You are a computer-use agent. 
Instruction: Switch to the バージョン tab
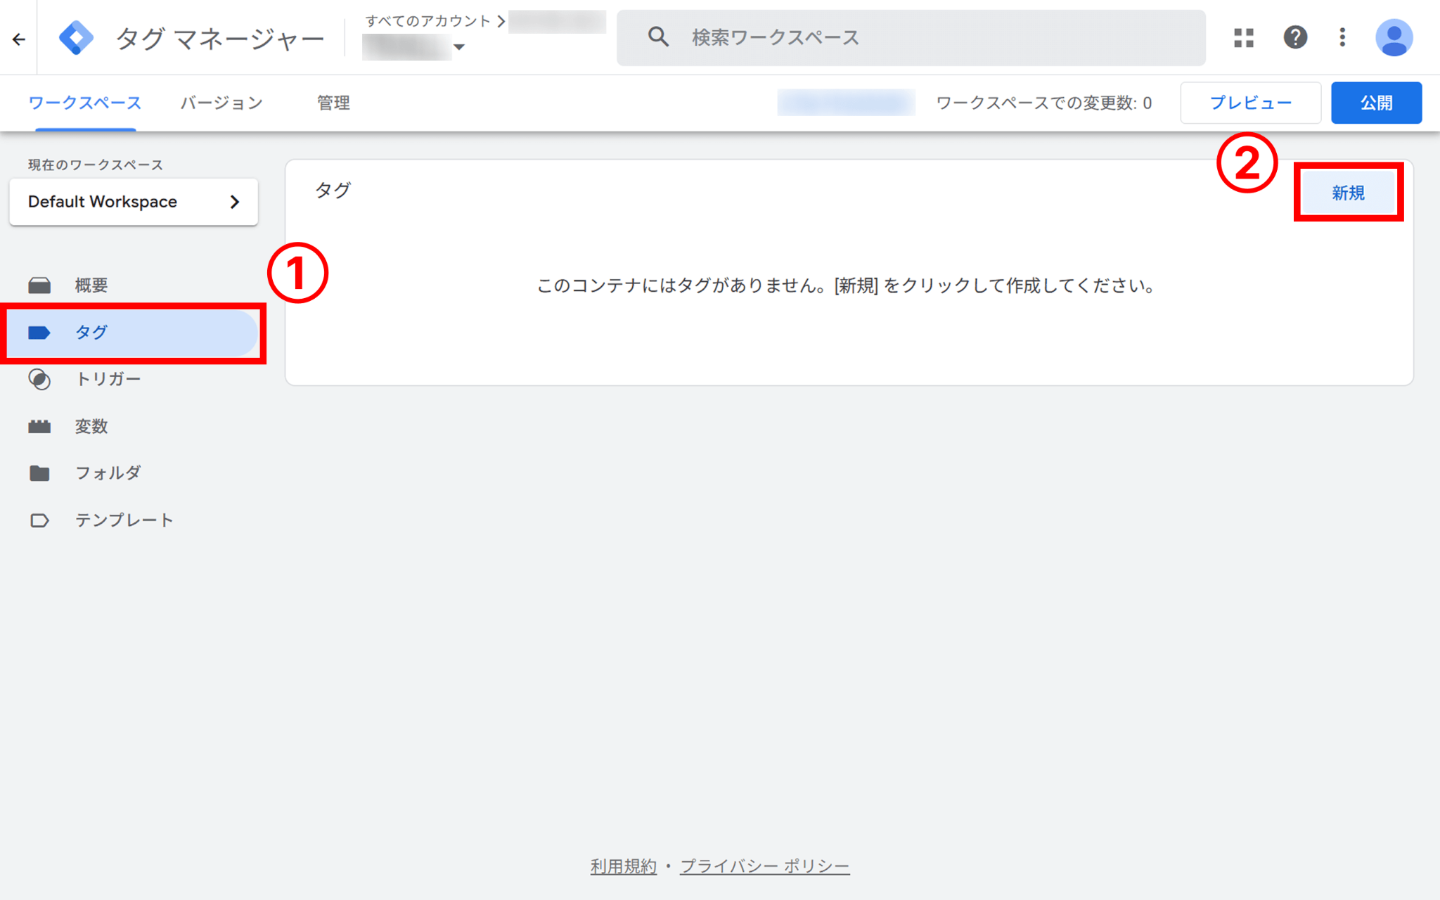point(221,103)
